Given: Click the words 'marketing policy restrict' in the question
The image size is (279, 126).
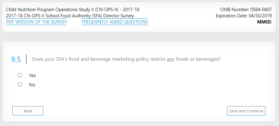Looking at the screenshot, I should [x=138, y=59].
